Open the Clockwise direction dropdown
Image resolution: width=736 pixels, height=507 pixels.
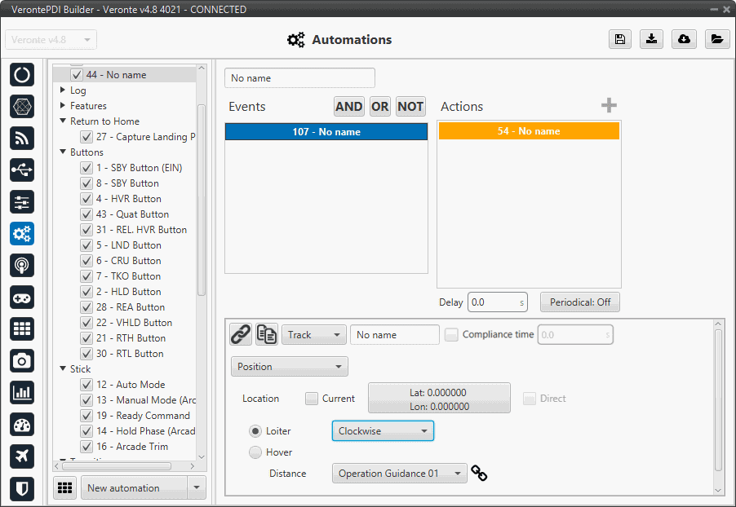click(383, 431)
